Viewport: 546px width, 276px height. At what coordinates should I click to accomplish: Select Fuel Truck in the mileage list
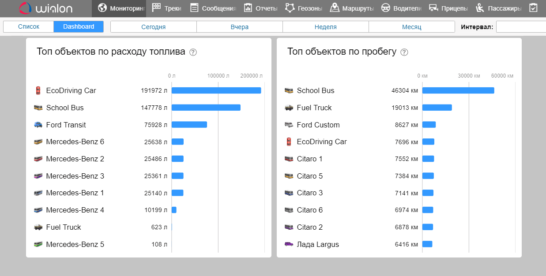[x=314, y=108]
